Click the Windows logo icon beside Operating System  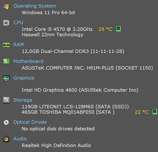pos(6,6)
